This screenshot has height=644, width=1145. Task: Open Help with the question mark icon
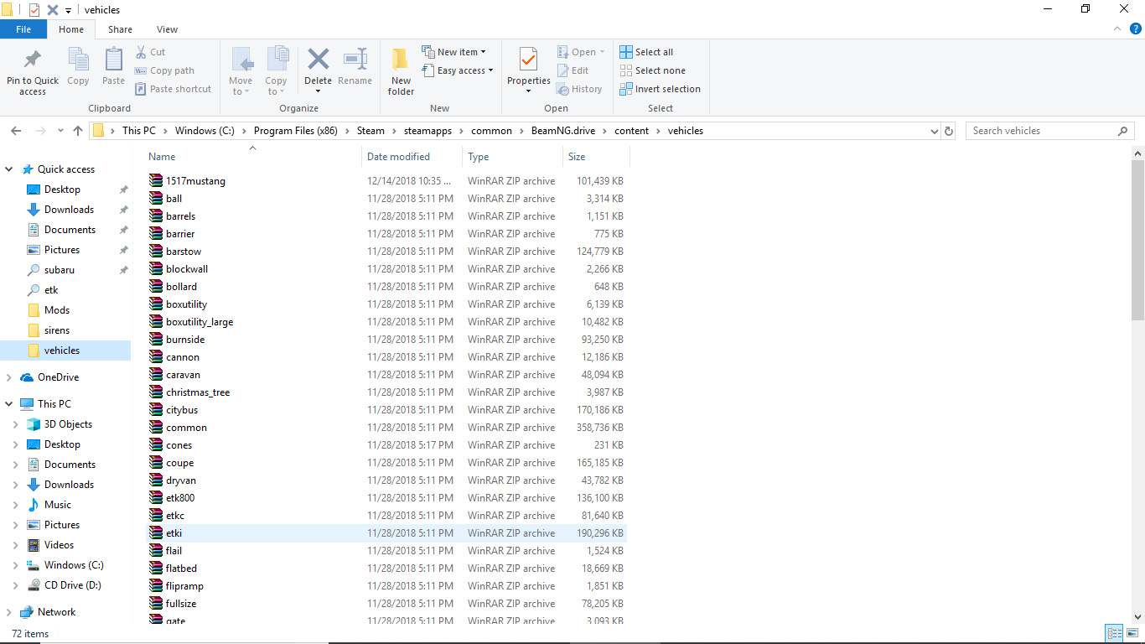1136,29
